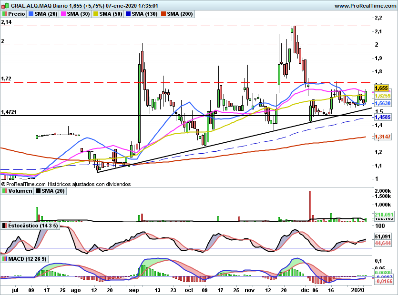Viewport: 398px width, 295px height.
Task: Click the 1,3147 SMA 200 value tag
Action: tap(382, 137)
